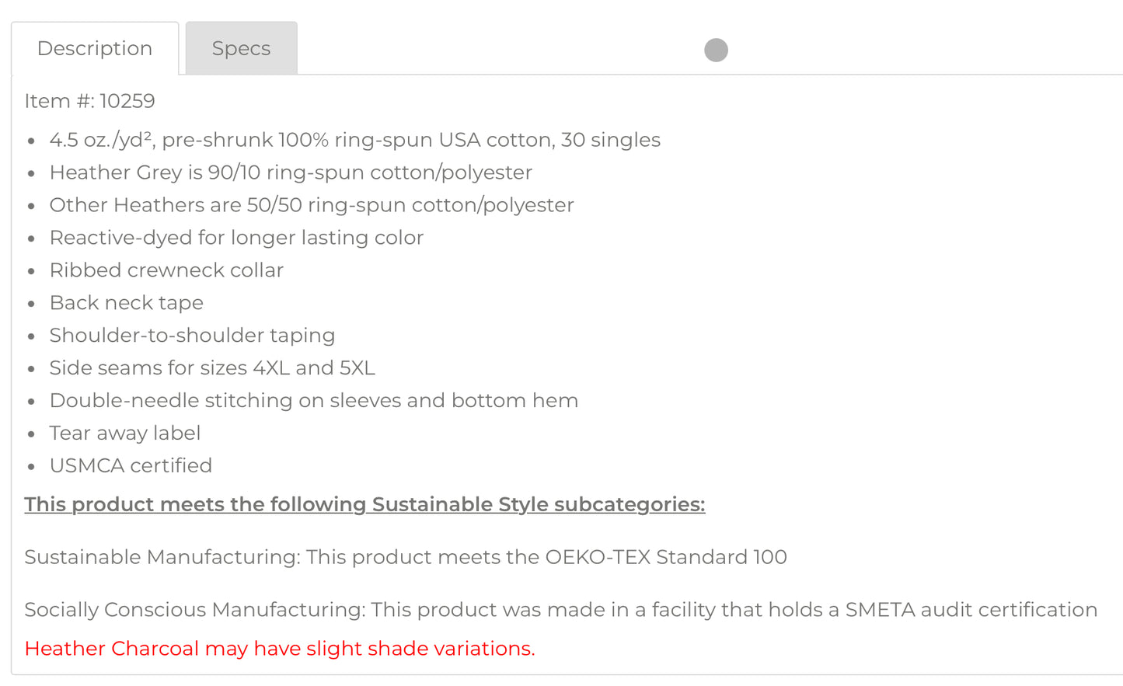Click the Shoulder-to-shoulder taping line
This screenshot has height=686, width=1123.
point(192,336)
